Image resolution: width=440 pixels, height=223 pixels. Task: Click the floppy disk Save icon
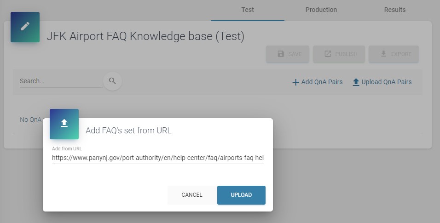(281, 54)
